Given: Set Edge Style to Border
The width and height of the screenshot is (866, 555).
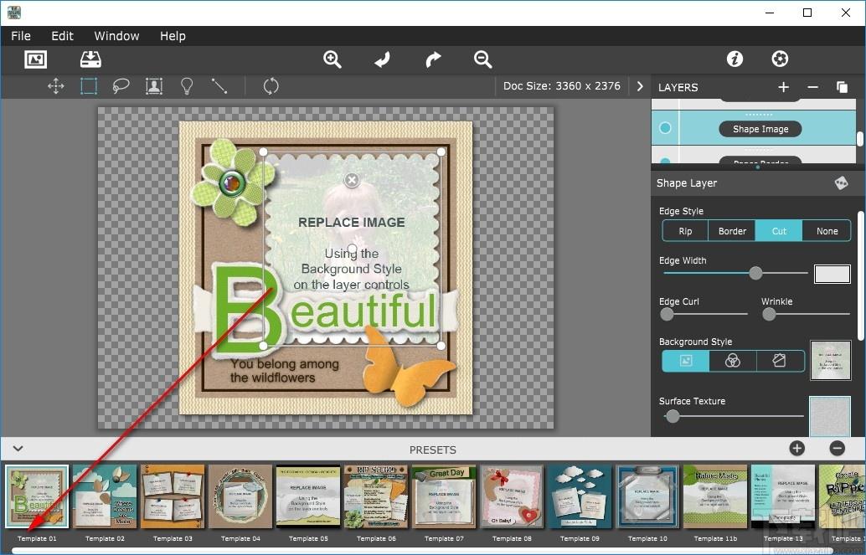Looking at the screenshot, I should (x=732, y=231).
